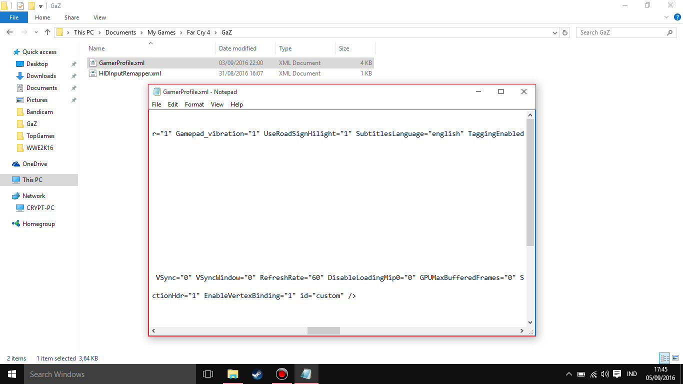Open file Properties from Quick Access Toolbar
This screenshot has height=384, width=683.
click(20, 5)
